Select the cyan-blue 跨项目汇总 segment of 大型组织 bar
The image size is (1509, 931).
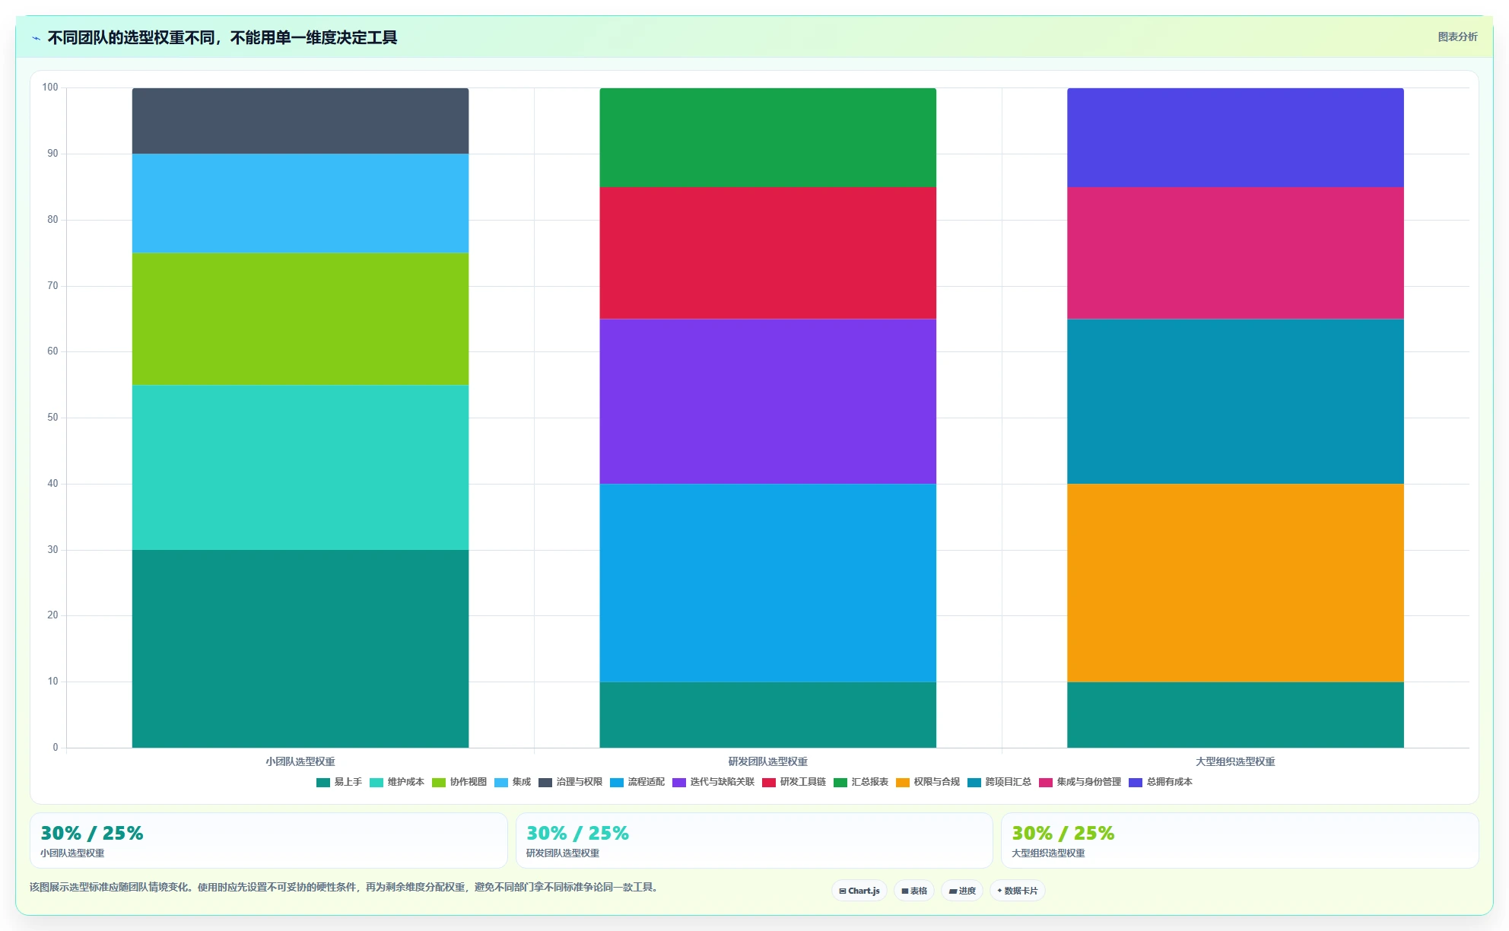point(1236,401)
